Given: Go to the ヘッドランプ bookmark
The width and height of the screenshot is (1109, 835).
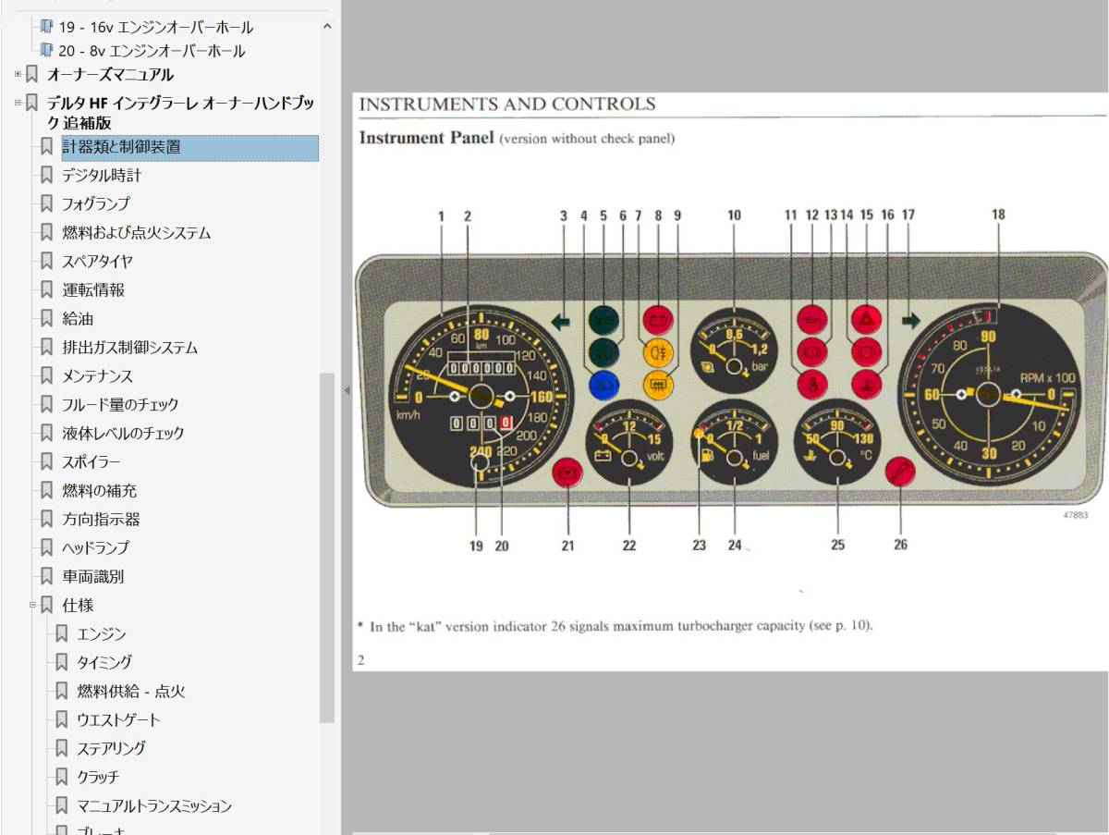Looking at the screenshot, I should click(95, 547).
